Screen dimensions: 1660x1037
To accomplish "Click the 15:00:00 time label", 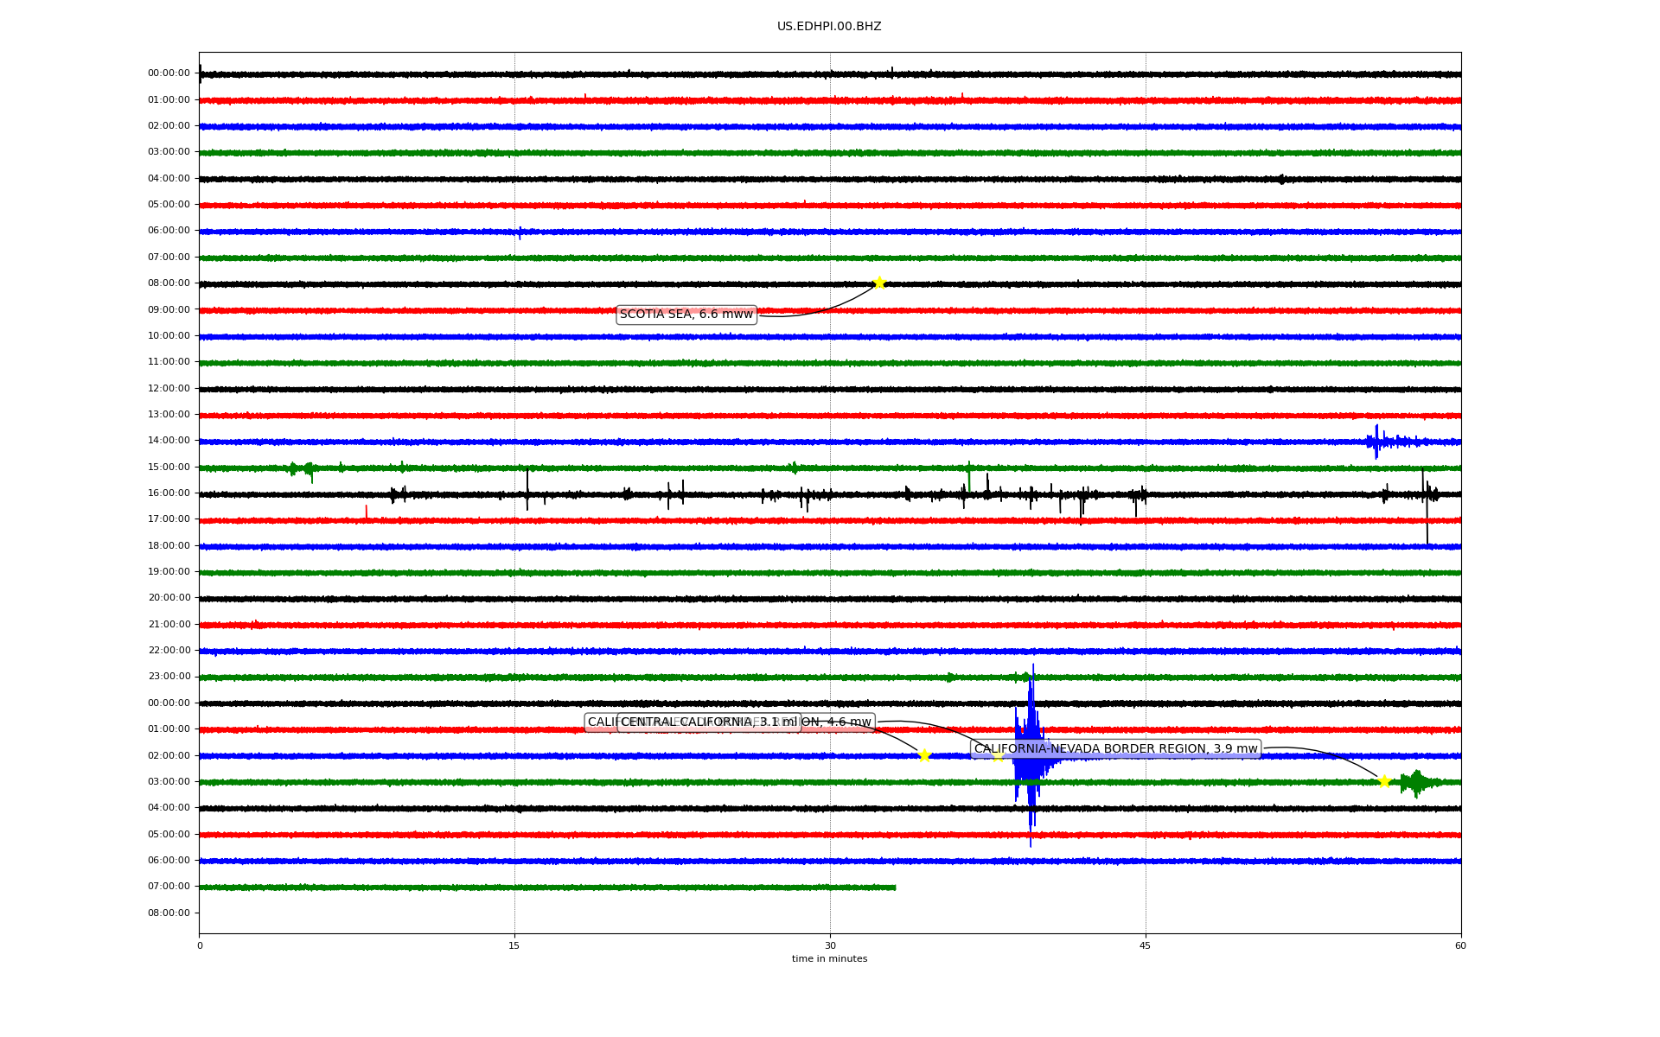I will coord(169,467).
